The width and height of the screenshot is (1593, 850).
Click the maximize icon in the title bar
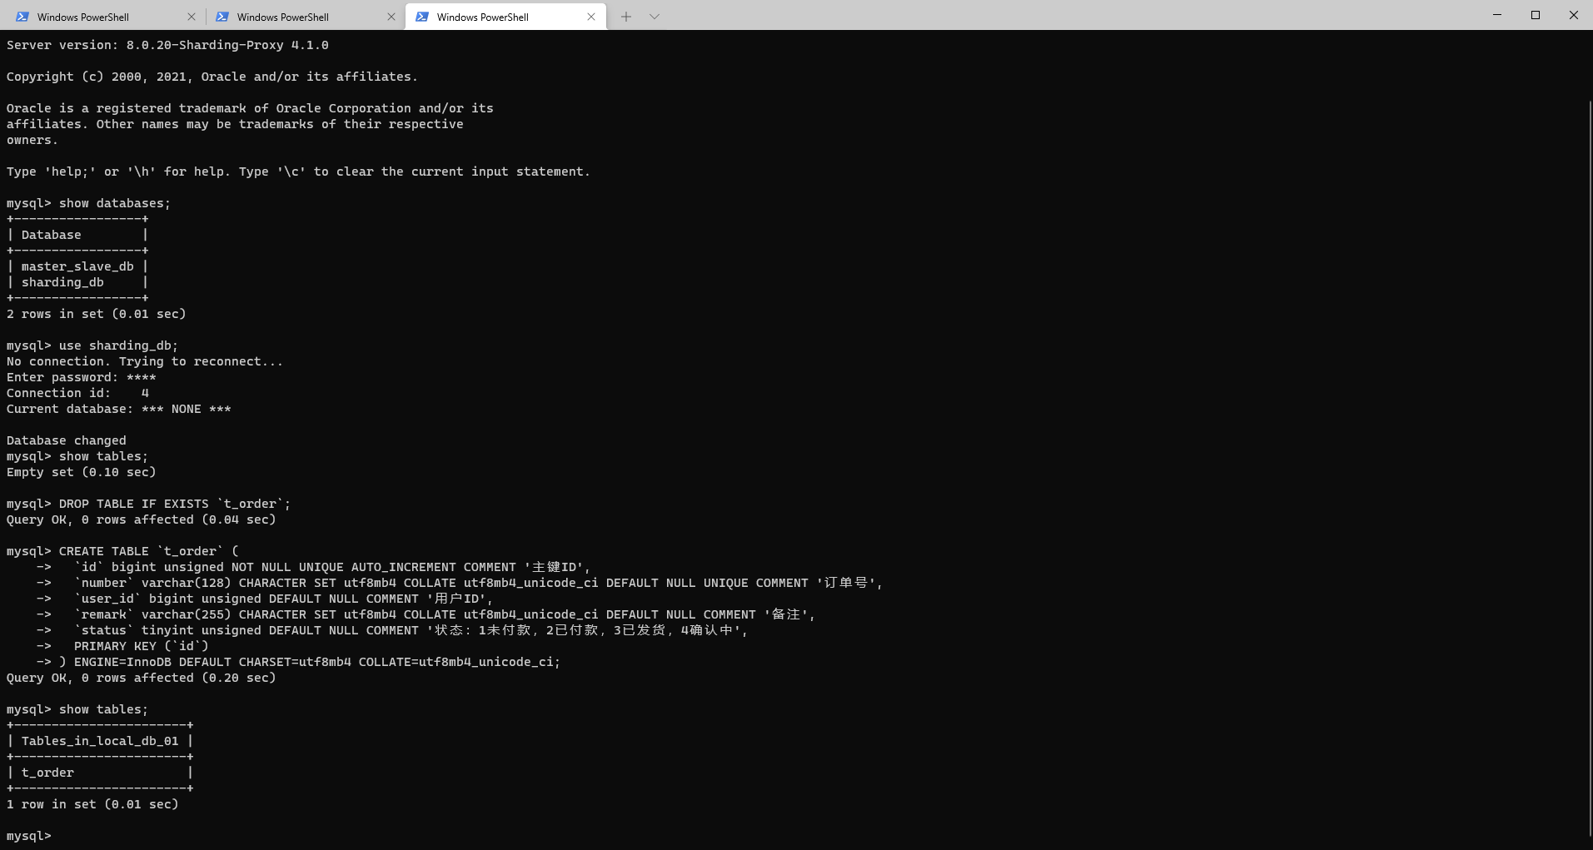(1536, 15)
